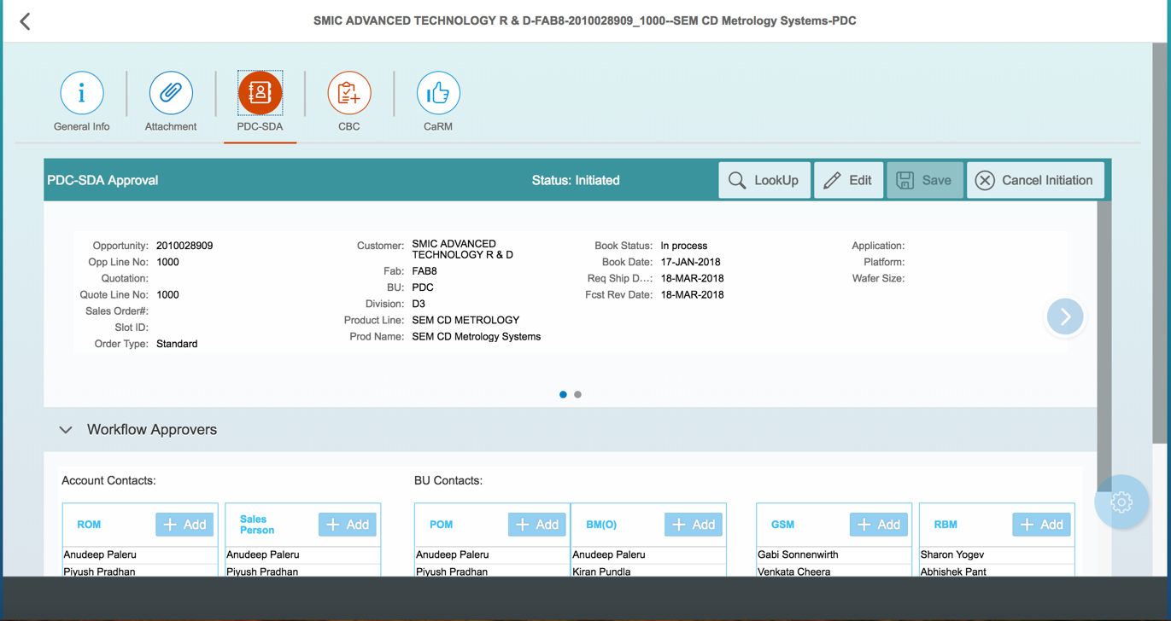1171x621 pixels.
Task: Open the CaRM thumbs-up icon
Action: [438, 93]
